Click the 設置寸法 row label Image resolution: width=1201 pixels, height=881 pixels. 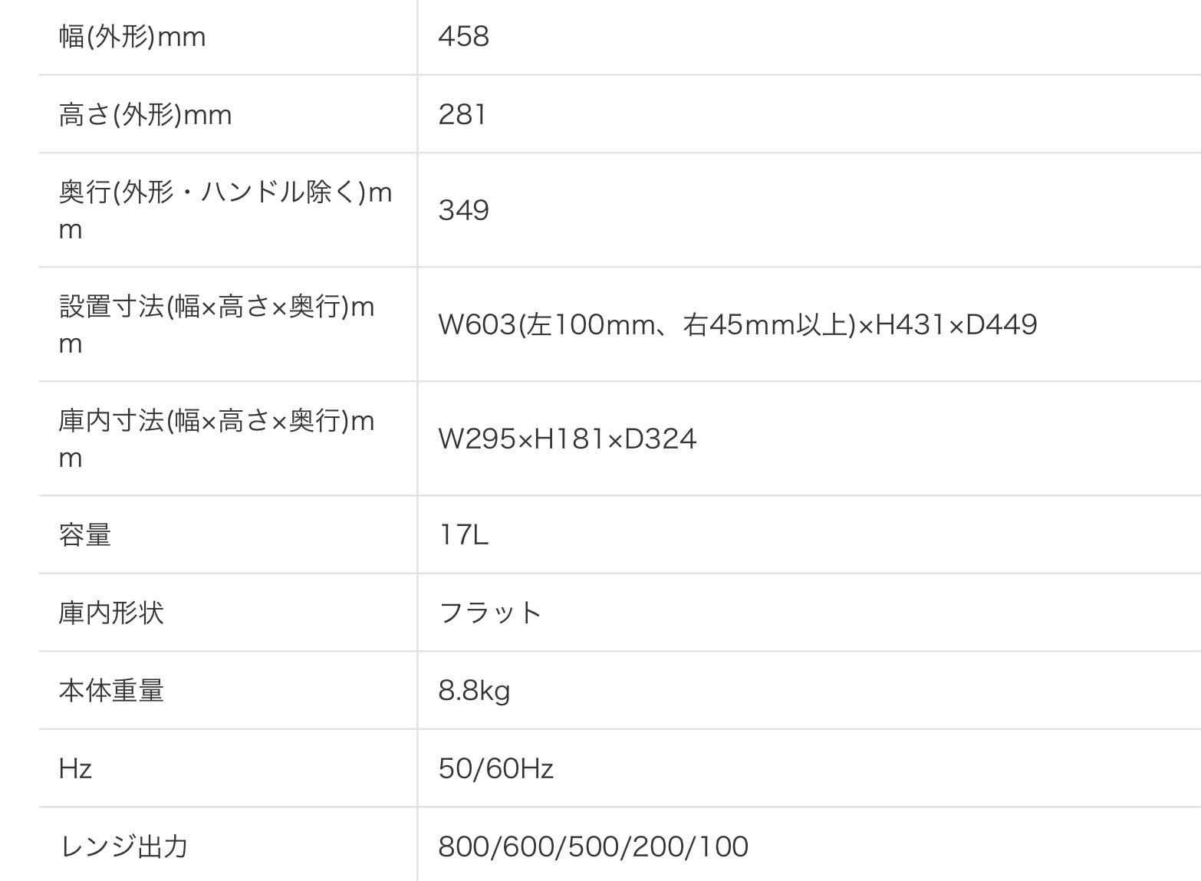(216, 324)
